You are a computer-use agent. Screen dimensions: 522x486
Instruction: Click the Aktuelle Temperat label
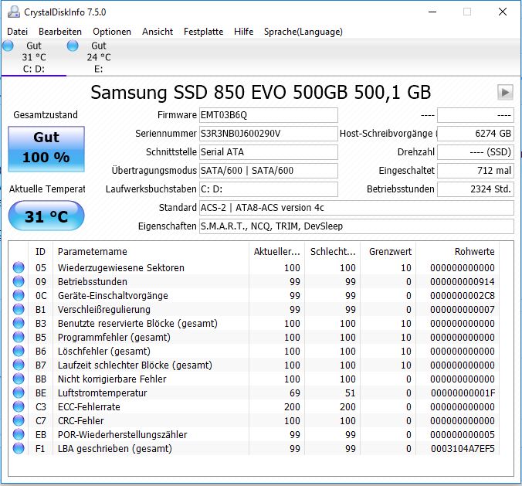(47, 189)
